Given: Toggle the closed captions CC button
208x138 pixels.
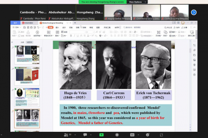Looking at the screenshot, I should point(132,135).
